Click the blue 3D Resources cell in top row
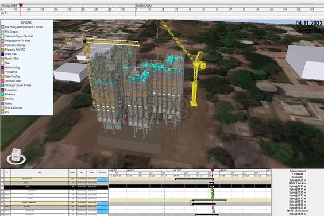Screen dimensions: 324x216 pos(102,179)
